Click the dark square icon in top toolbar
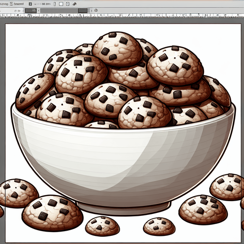Viewport: 244px width, 244px height. click(x=30, y=4)
